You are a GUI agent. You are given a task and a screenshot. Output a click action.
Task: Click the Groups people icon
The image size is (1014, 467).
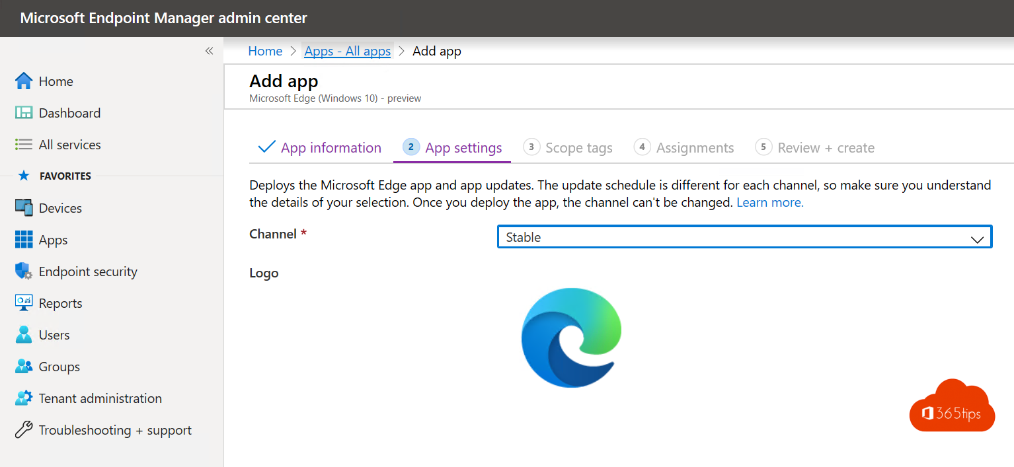click(x=24, y=367)
